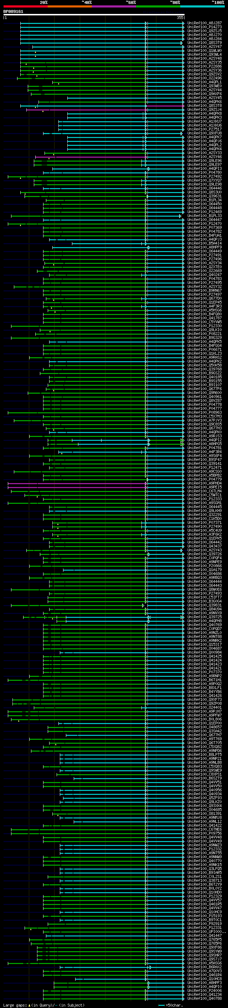Click hit label UniRef100_A2SY47
The image size is (228, 1008).
coord(204,46)
